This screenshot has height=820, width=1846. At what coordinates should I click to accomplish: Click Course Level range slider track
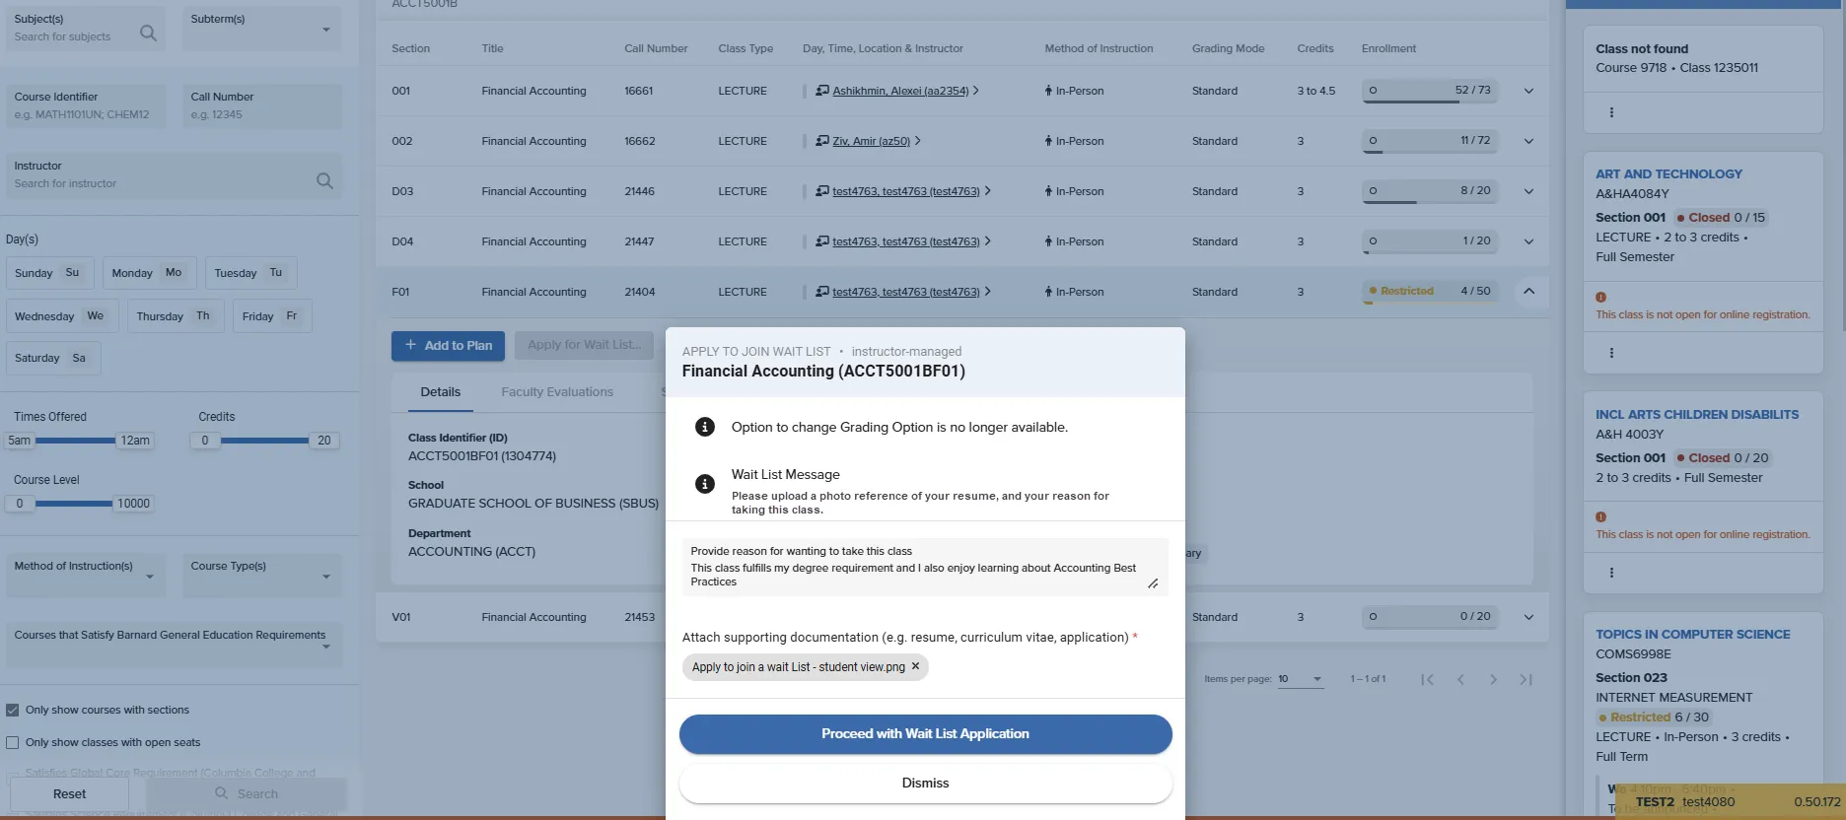point(74,504)
